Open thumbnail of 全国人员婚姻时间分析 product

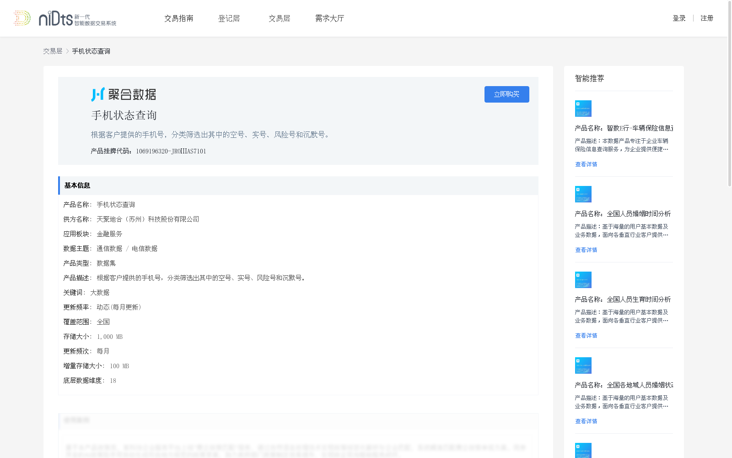tap(583, 194)
